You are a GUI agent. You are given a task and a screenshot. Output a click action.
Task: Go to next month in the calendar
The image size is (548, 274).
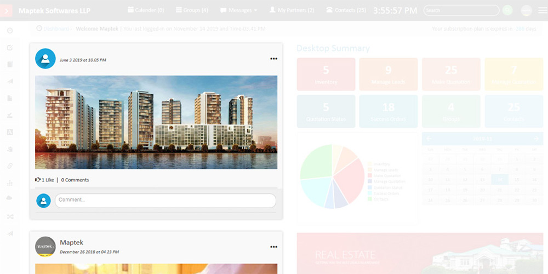[x=535, y=139]
